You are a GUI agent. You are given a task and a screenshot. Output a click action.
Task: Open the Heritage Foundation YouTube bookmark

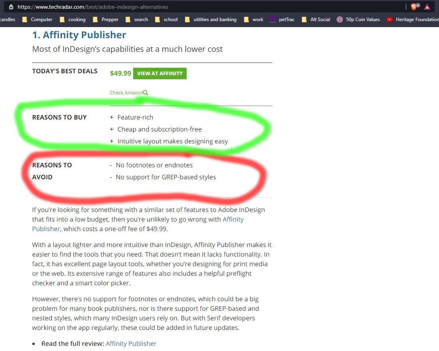[413, 19]
